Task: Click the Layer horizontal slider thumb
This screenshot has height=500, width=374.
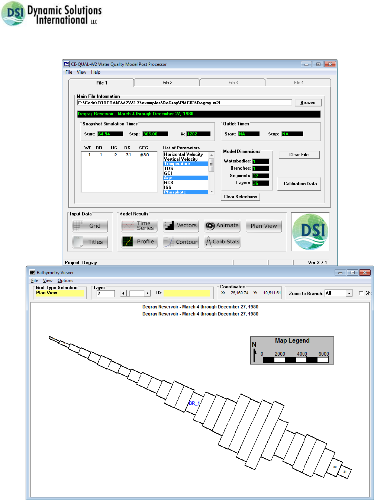Action: click(x=128, y=293)
